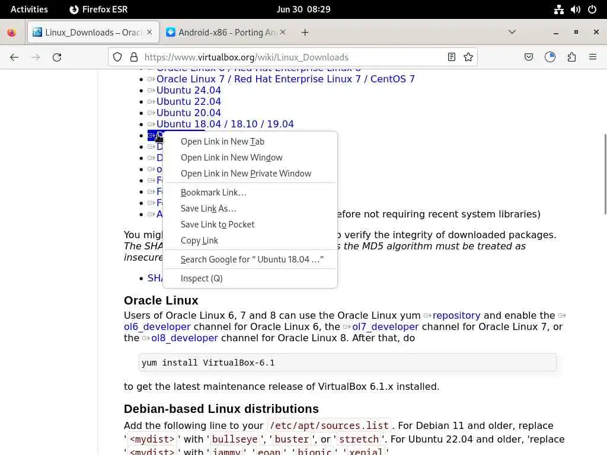Click 'Debian-based Linux distributions' heading
This screenshot has height=455, width=607.
point(222,409)
